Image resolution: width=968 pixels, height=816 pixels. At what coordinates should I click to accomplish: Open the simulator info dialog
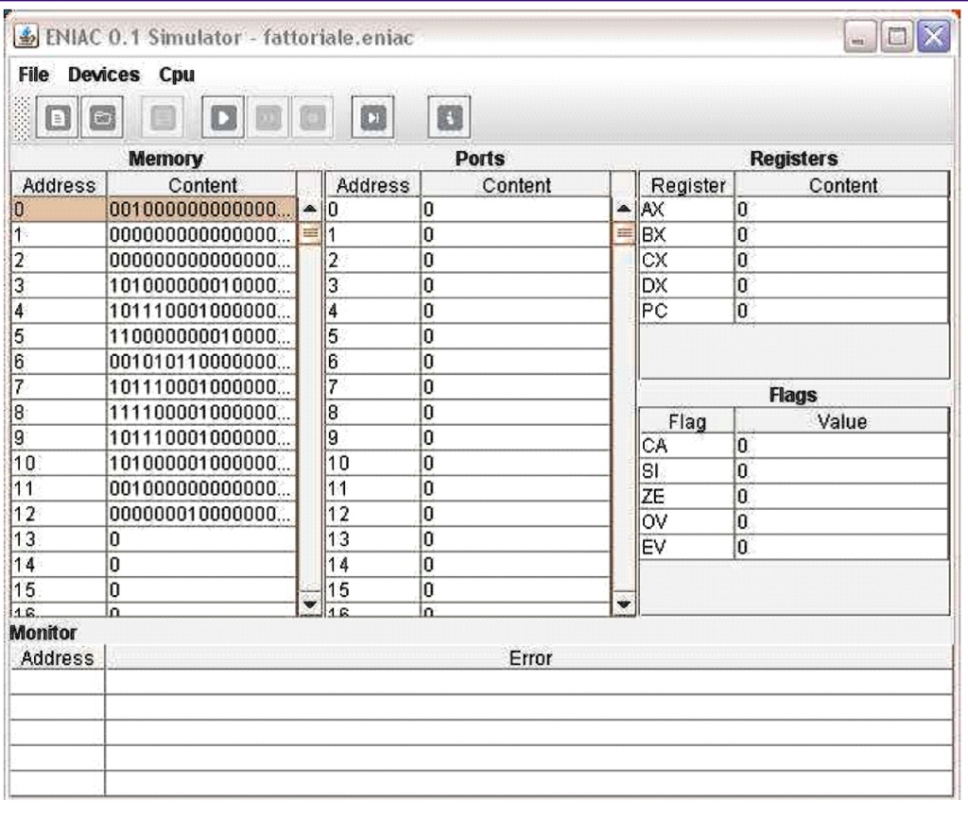pos(448,116)
